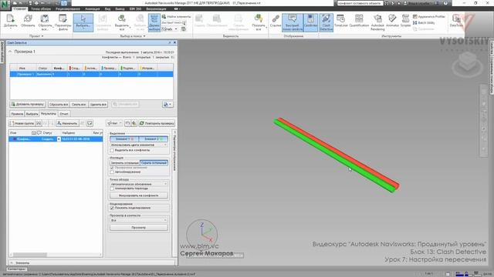Activate the Выбрать (Select) tool
494x277 pixels.
tap(83, 22)
